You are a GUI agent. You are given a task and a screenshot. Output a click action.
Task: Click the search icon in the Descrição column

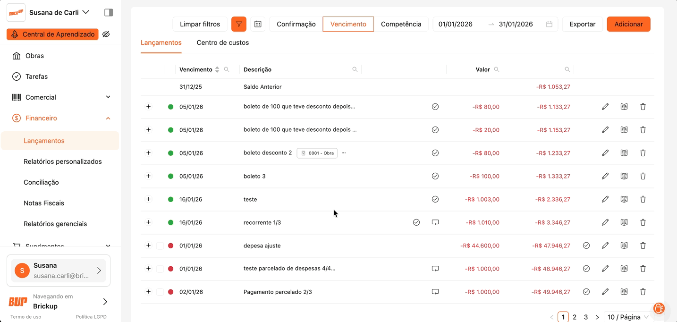click(x=355, y=69)
